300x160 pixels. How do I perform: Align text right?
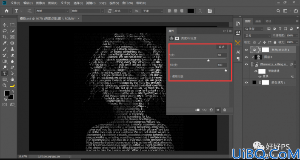click(x=182, y=11)
